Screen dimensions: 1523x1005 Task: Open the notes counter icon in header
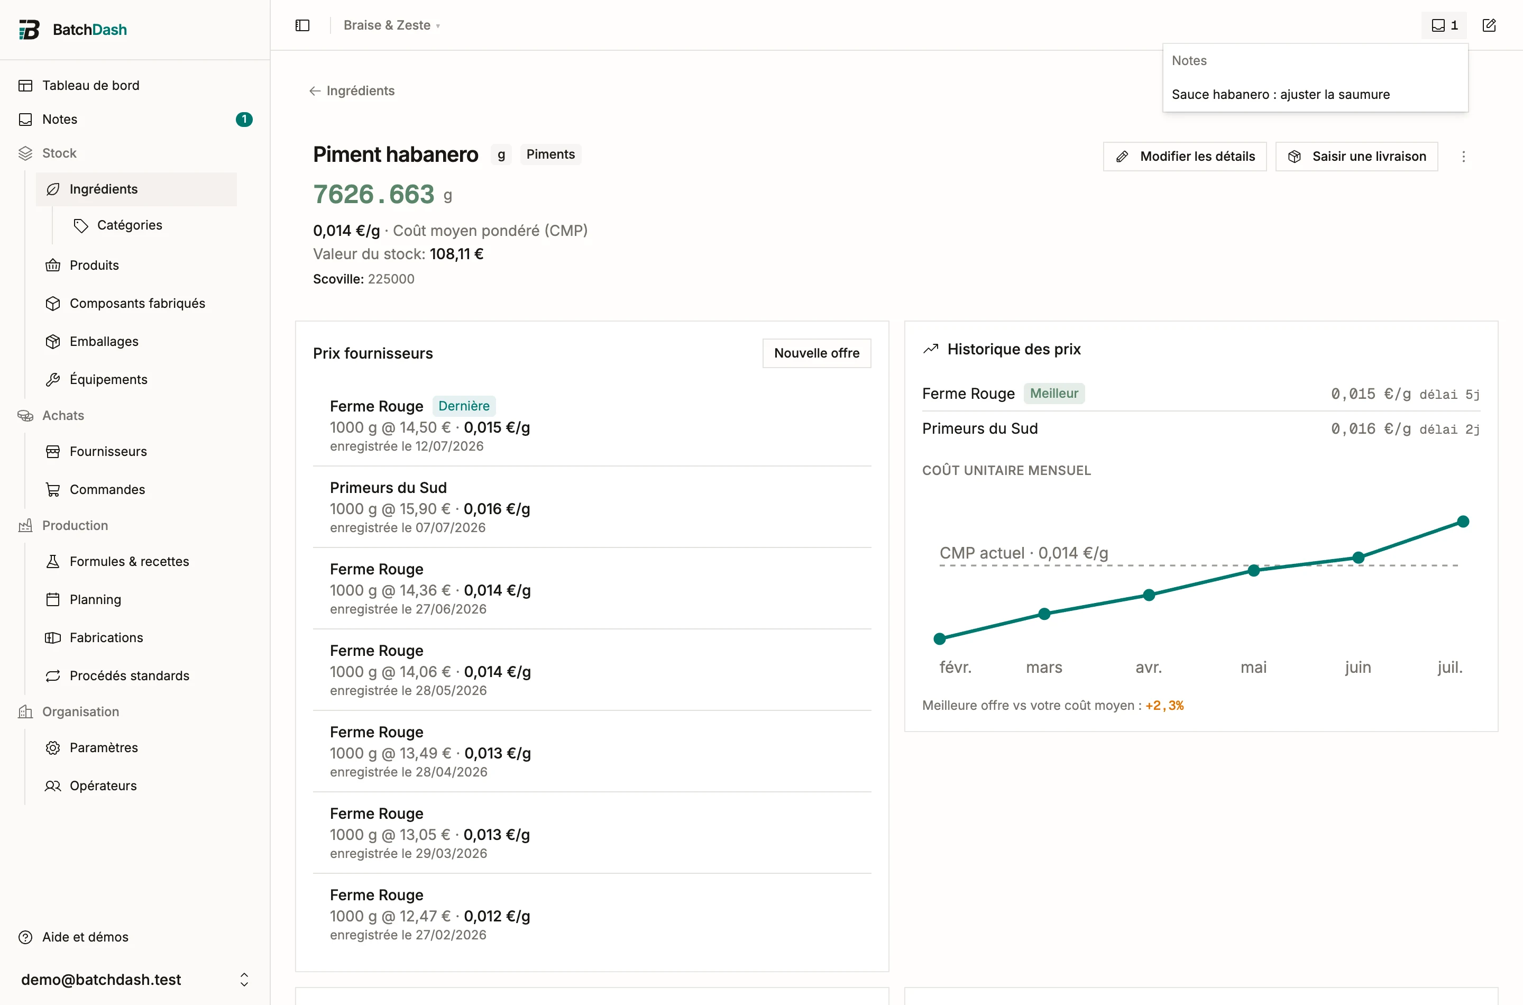coord(1444,25)
